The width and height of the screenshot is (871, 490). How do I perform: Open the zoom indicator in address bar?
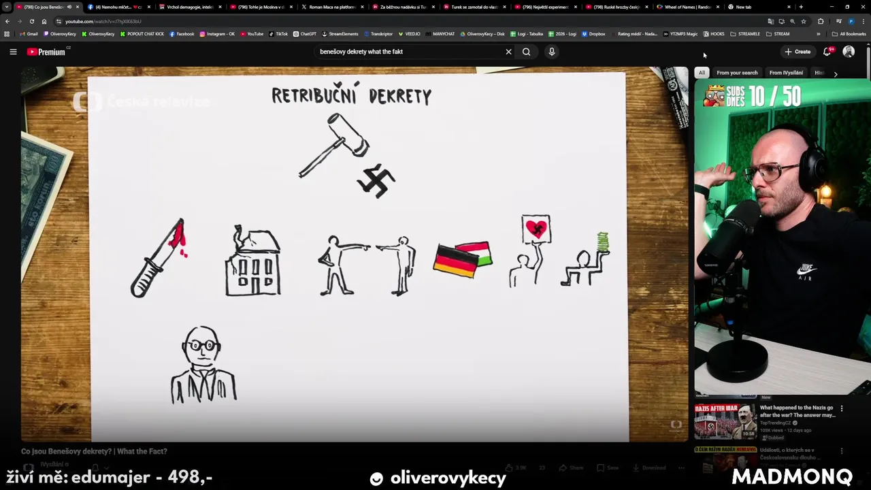pos(792,21)
